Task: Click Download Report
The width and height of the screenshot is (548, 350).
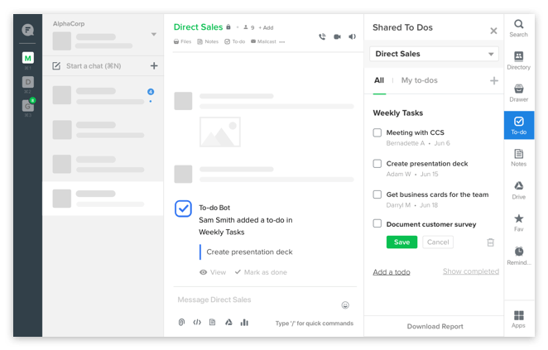Action: pos(435,326)
